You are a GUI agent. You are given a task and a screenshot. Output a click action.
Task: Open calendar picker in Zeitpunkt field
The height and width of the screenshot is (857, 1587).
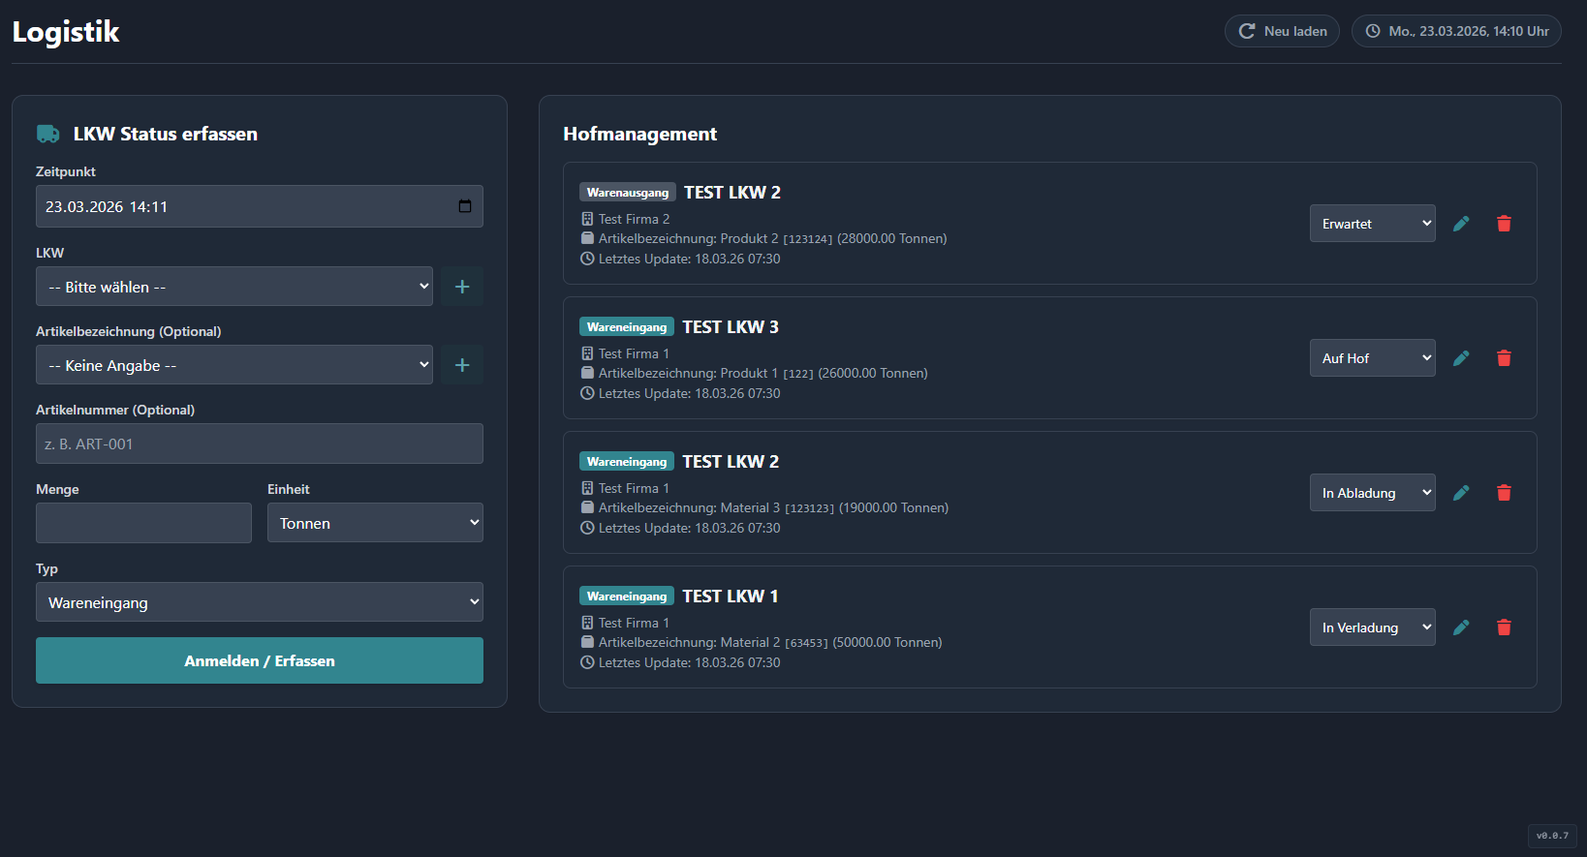465,206
